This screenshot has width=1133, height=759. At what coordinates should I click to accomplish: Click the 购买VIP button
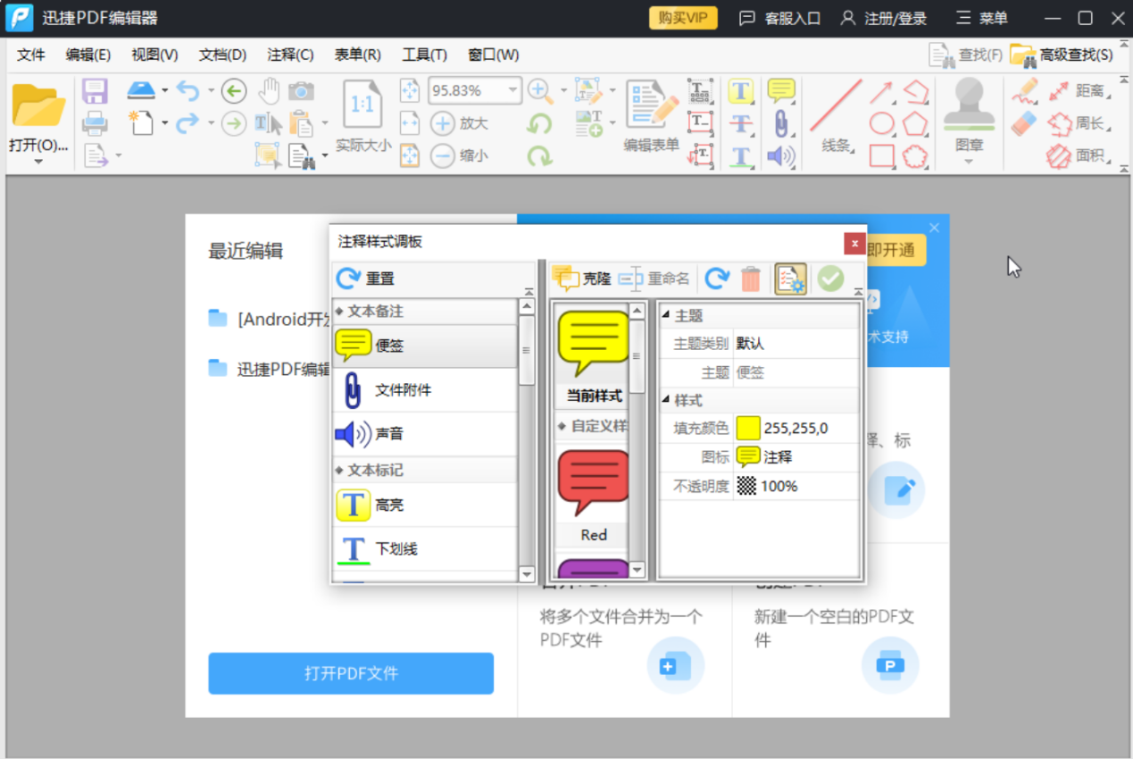682,17
